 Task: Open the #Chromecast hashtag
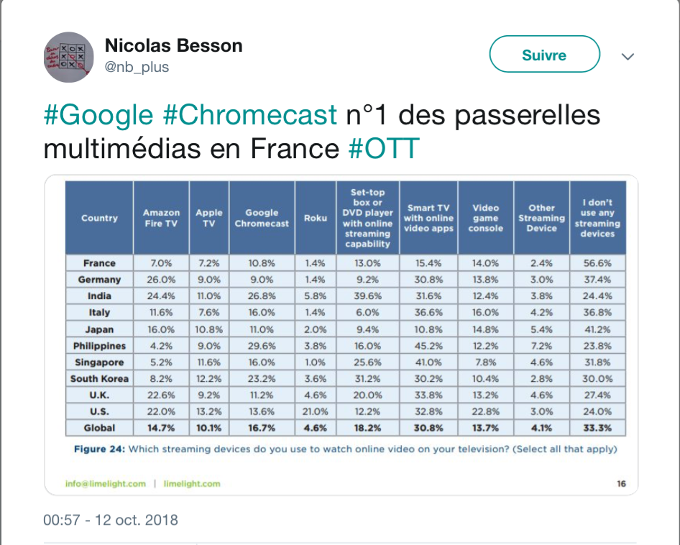pyautogui.click(x=249, y=115)
